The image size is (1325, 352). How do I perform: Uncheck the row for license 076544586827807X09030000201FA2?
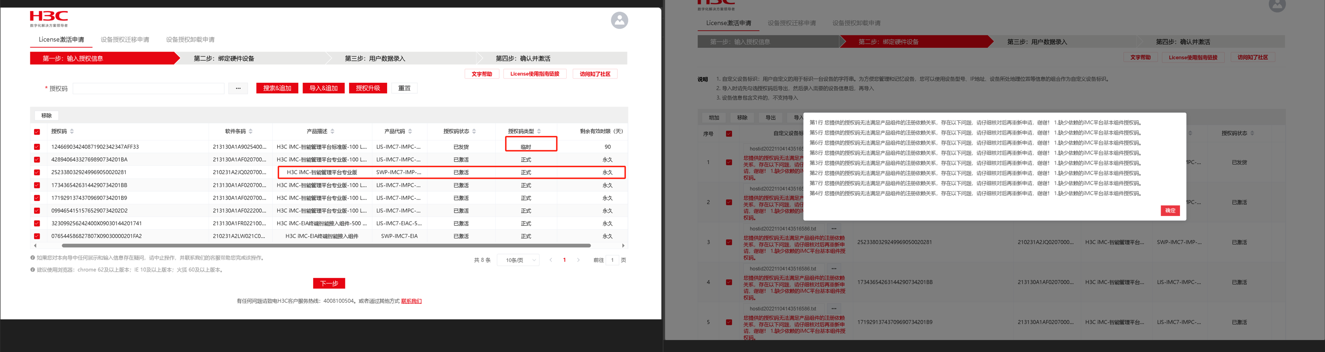click(x=37, y=237)
